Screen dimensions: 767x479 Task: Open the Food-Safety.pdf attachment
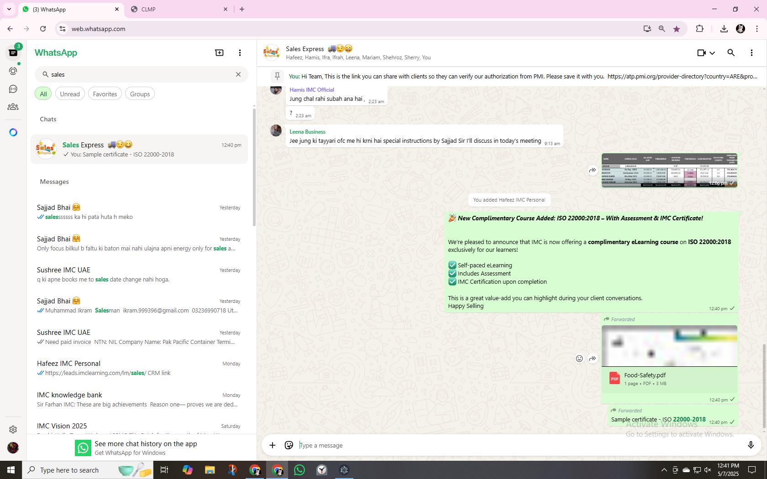tap(669, 379)
